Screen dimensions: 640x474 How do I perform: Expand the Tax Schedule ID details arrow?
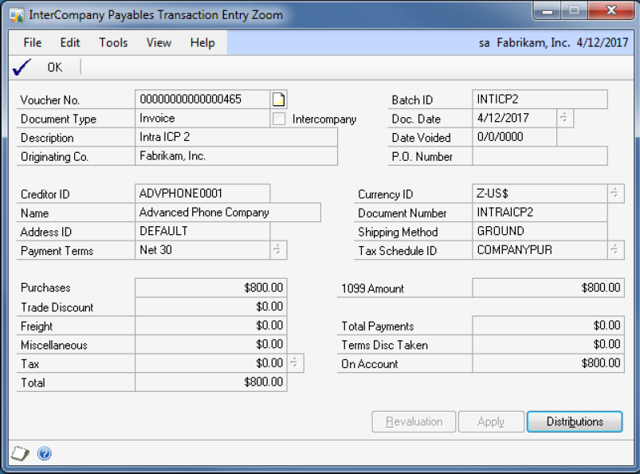pos(615,250)
